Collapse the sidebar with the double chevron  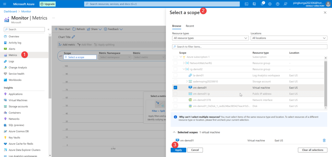tap(49, 29)
